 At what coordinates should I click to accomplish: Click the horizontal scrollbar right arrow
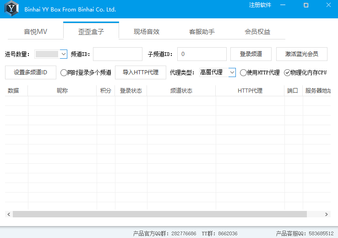coord(327,214)
